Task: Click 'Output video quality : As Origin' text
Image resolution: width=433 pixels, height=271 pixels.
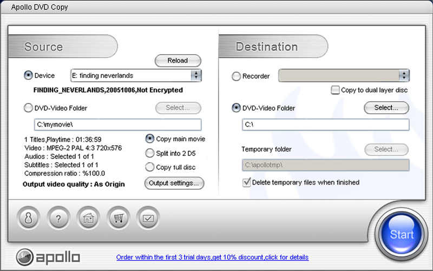Action: pos(74,184)
